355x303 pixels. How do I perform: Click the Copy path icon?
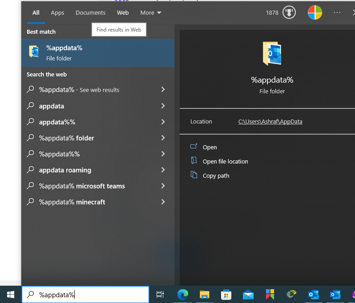click(194, 175)
